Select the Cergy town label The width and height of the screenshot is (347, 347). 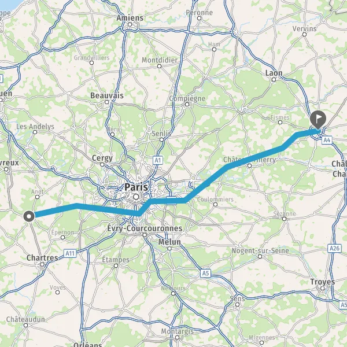pos(102,158)
